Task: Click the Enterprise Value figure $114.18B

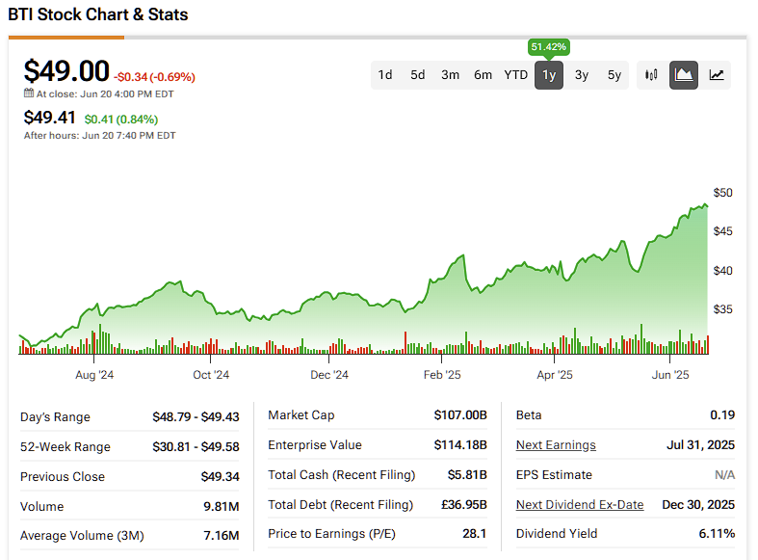Action: (460, 445)
